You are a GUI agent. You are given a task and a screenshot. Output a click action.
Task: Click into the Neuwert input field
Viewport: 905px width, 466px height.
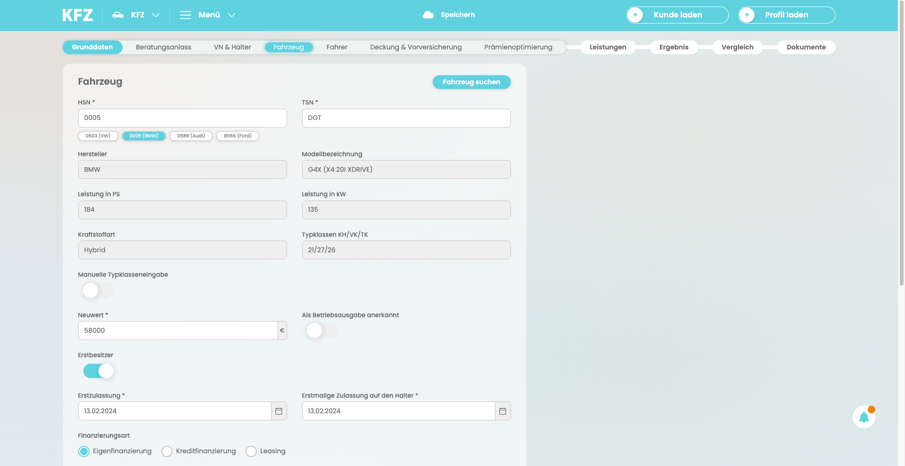tap(178, 330)
